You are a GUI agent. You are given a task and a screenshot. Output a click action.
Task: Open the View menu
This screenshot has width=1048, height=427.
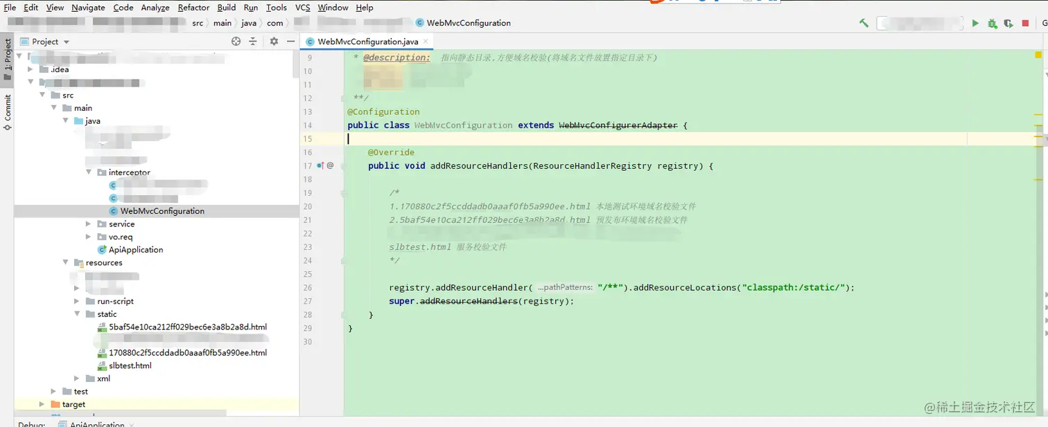click(55, 8)
